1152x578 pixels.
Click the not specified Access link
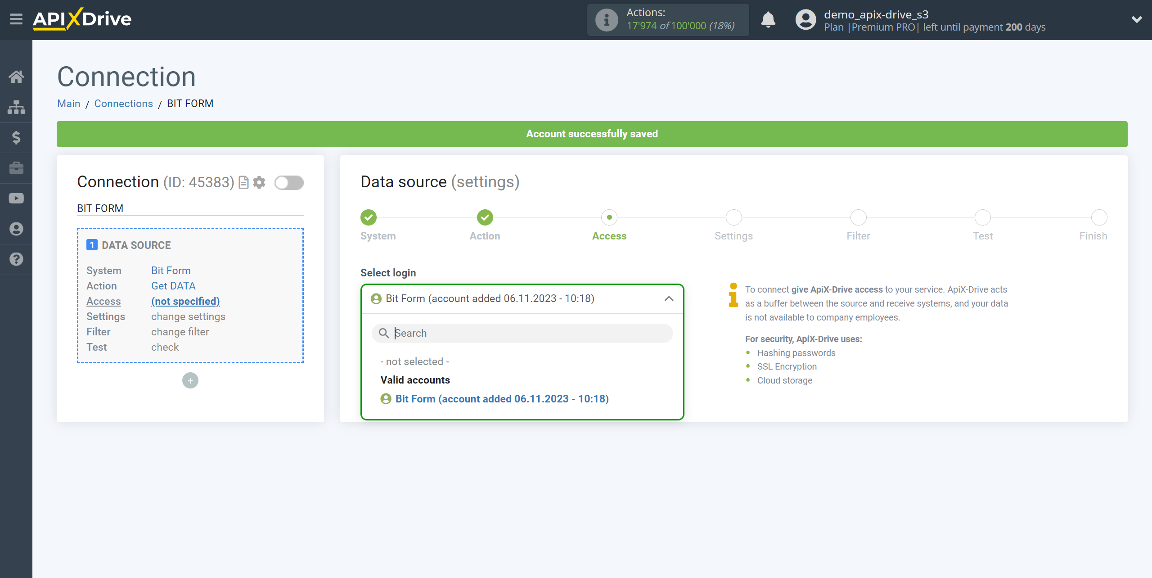coord(184,301)
